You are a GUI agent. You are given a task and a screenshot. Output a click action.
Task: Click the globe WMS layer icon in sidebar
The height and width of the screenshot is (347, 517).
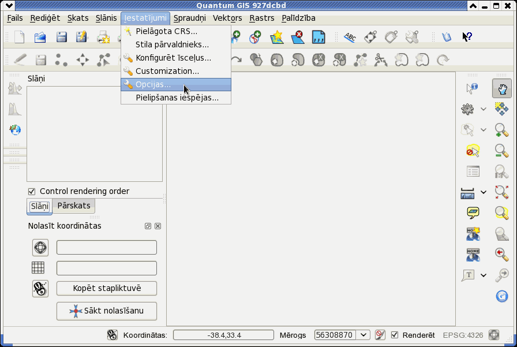tap(15, 130)
